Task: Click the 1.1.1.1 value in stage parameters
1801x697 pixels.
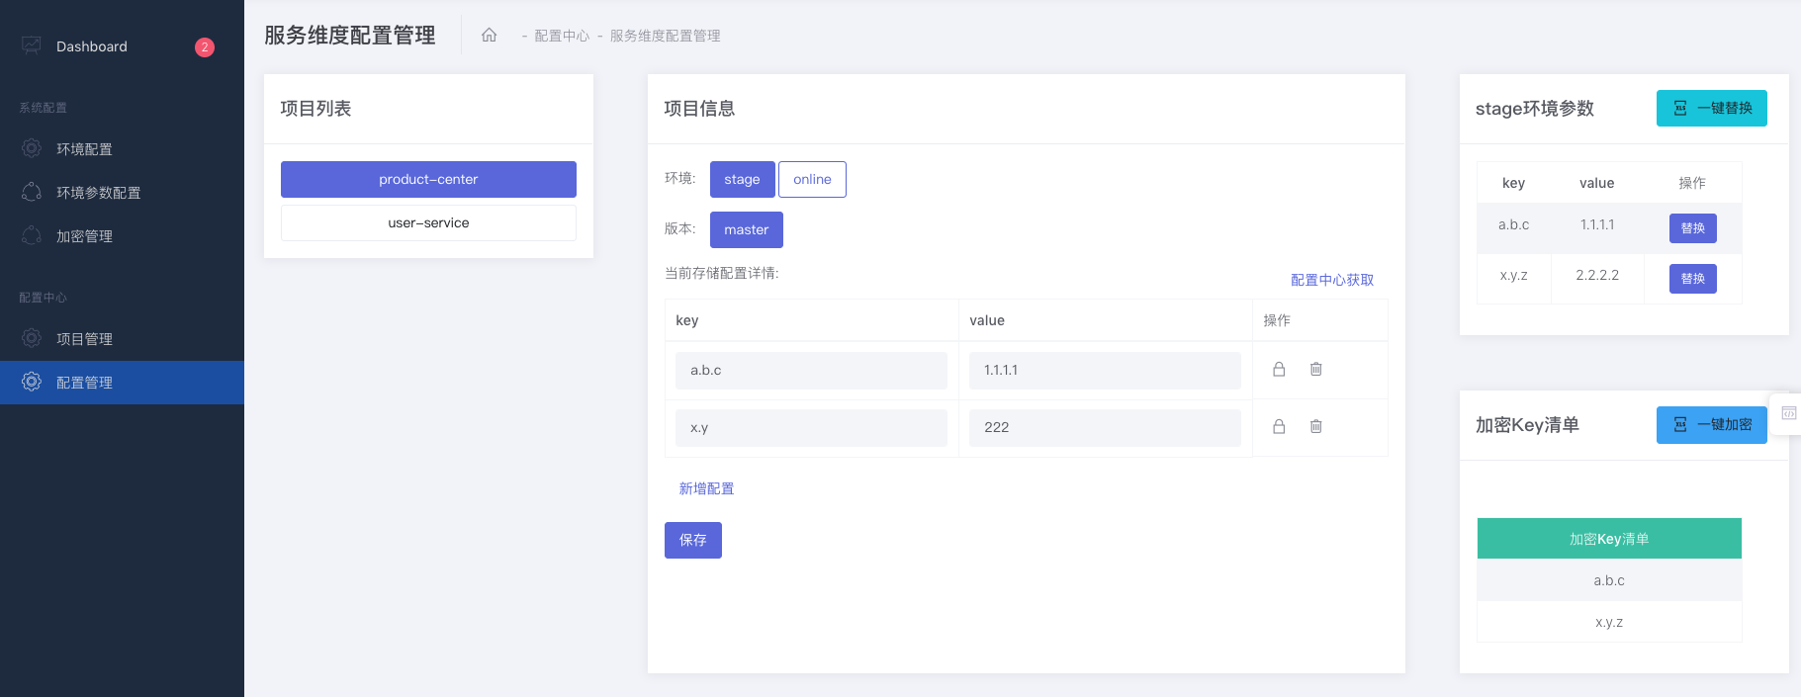Action: click(x=1597, y=224)
